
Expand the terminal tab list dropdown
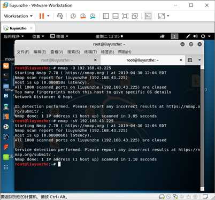pos(199,60)
